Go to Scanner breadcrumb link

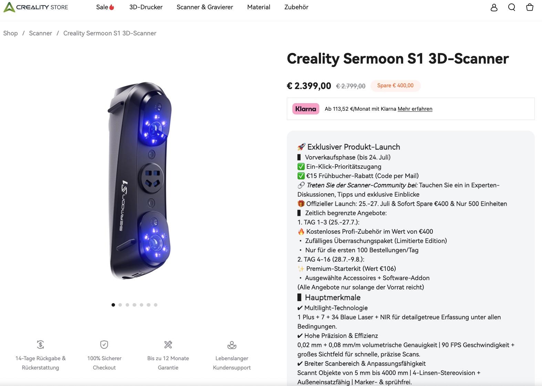[40, 33]
